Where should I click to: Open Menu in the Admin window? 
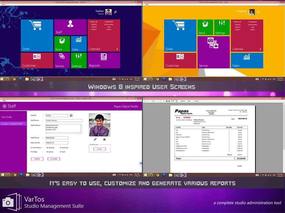[x=4, y=4]
